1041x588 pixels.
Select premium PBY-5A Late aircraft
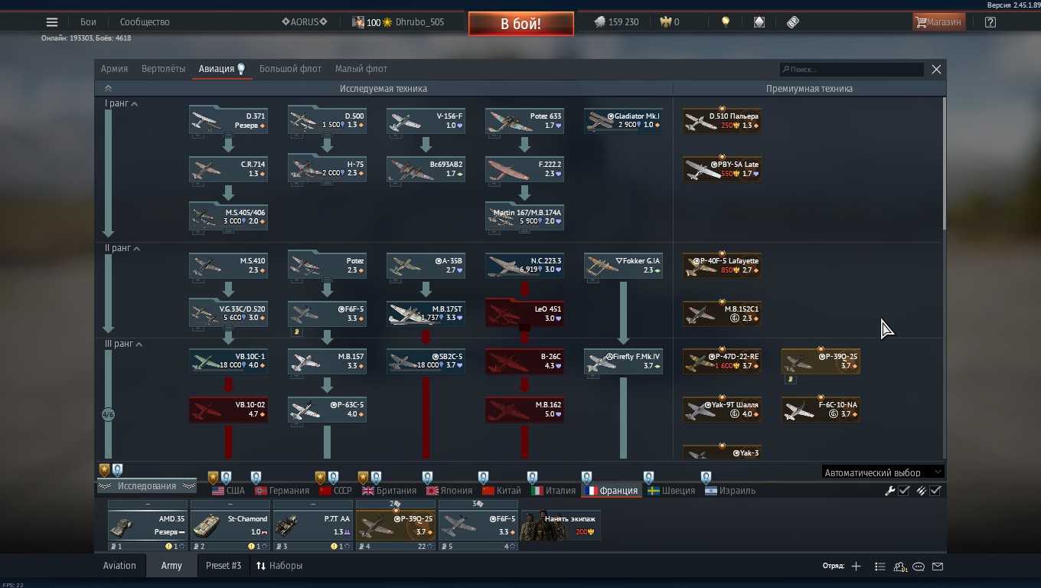(x=722, y=169)
